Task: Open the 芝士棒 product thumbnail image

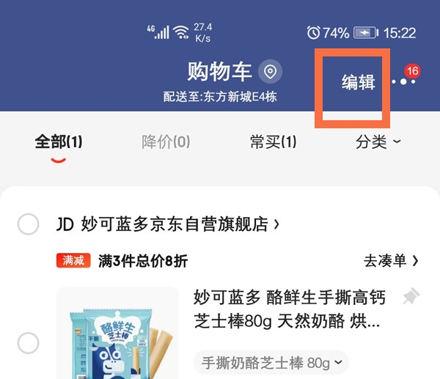Action: (117, 333)
